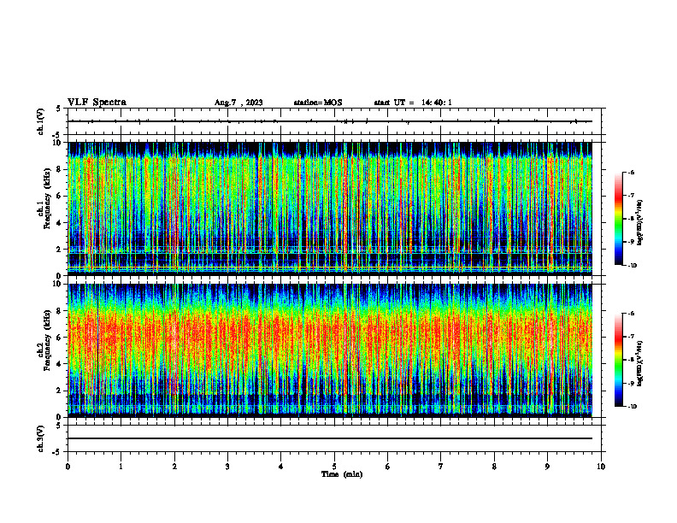Click time axis tick label "3"

click(227, 467)
